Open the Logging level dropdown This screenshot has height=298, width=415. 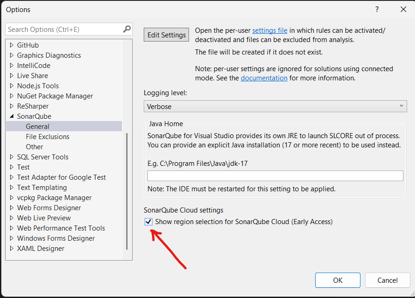275,106
